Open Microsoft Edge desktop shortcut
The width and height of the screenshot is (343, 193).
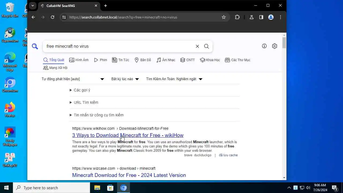[10, 62]
